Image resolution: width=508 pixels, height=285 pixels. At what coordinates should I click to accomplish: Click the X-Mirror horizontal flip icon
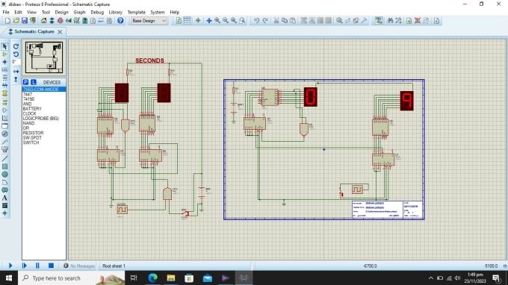[16, 71]
